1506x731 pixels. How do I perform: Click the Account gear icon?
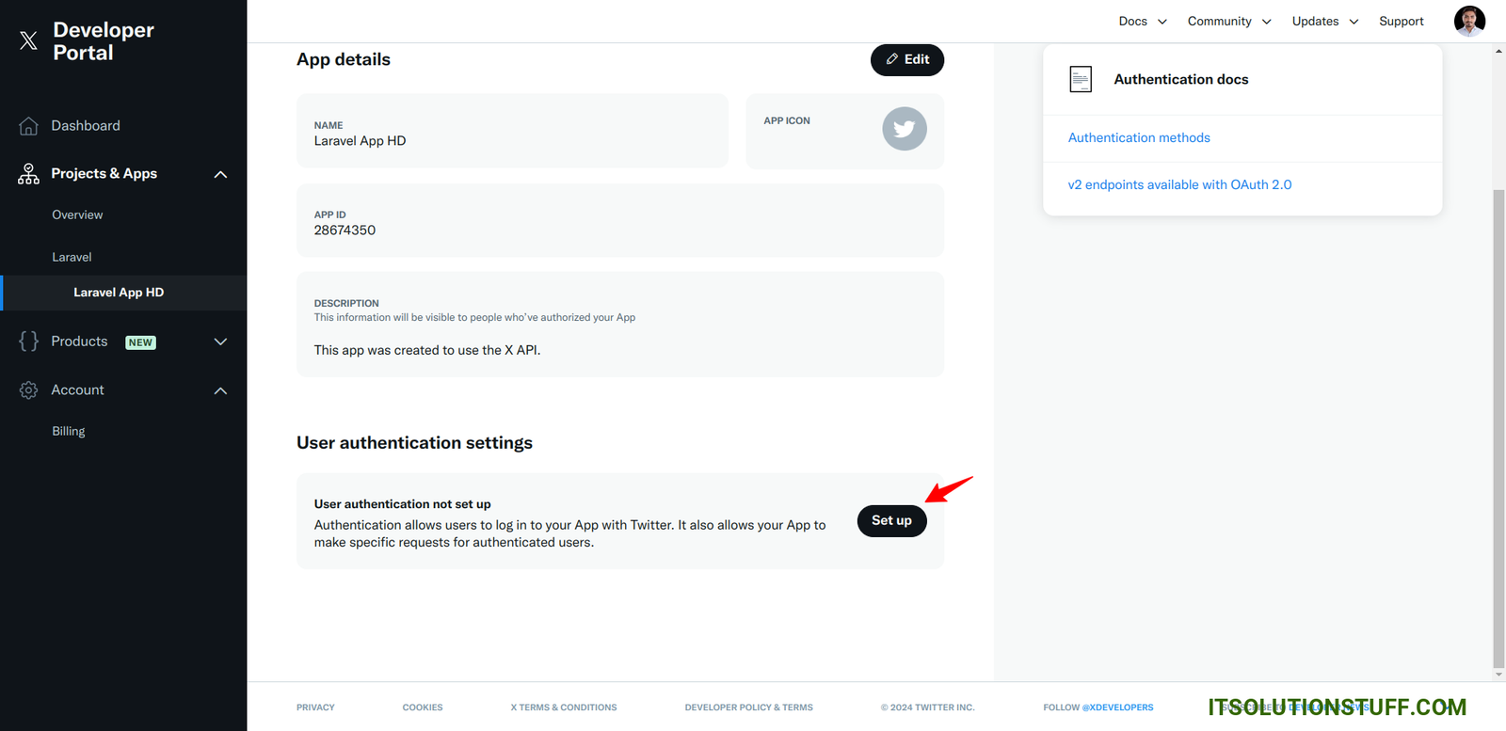[x=28, y=390]
